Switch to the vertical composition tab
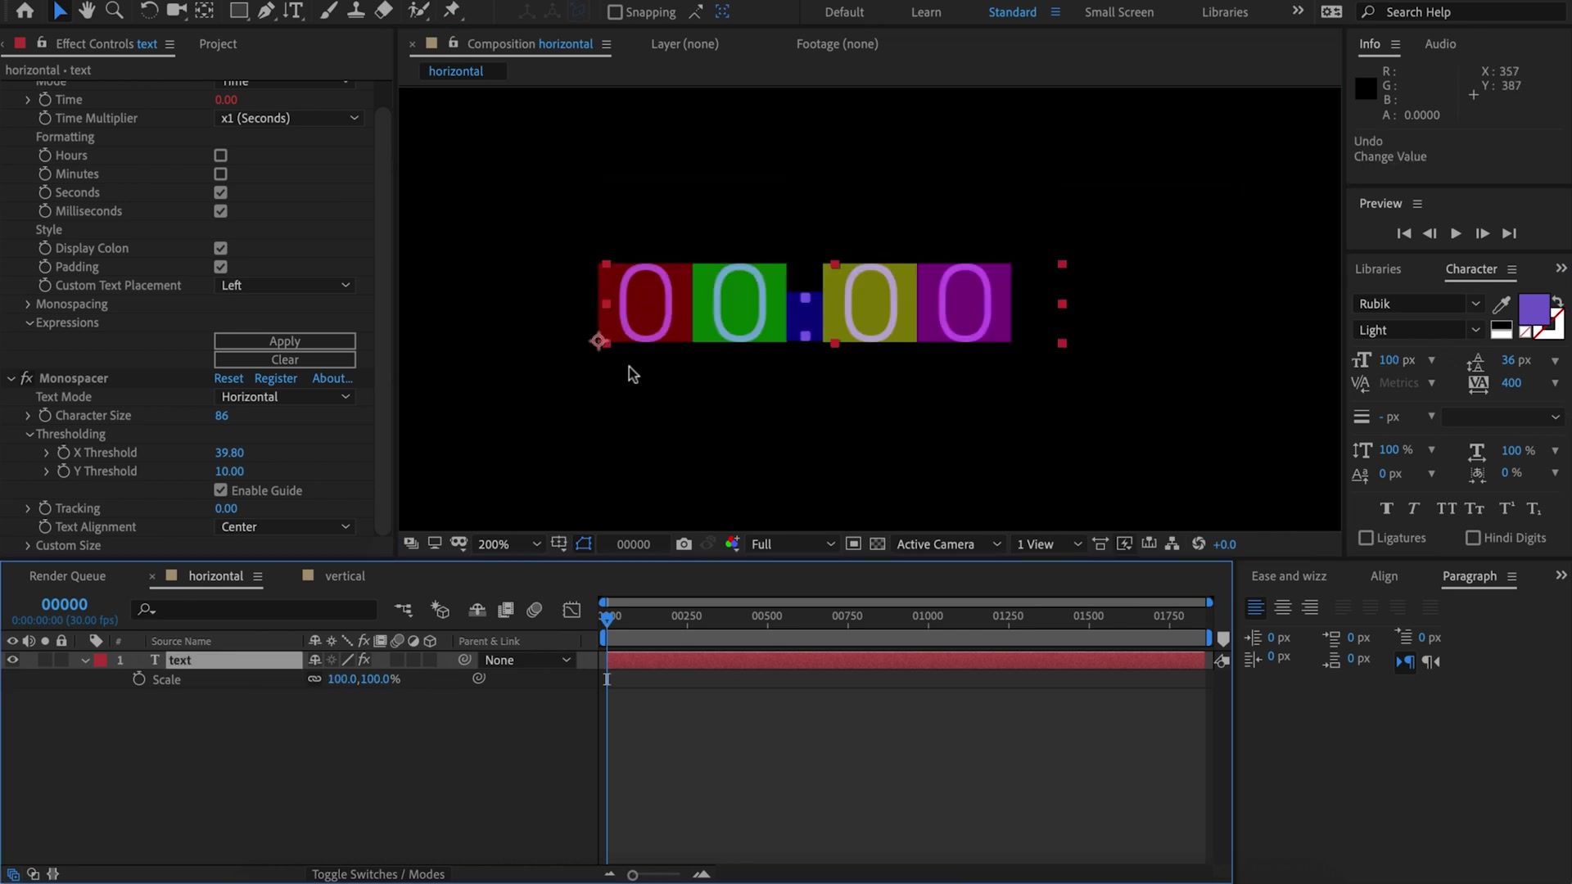This screenshot has width=1572, height=884. [344, 576]
